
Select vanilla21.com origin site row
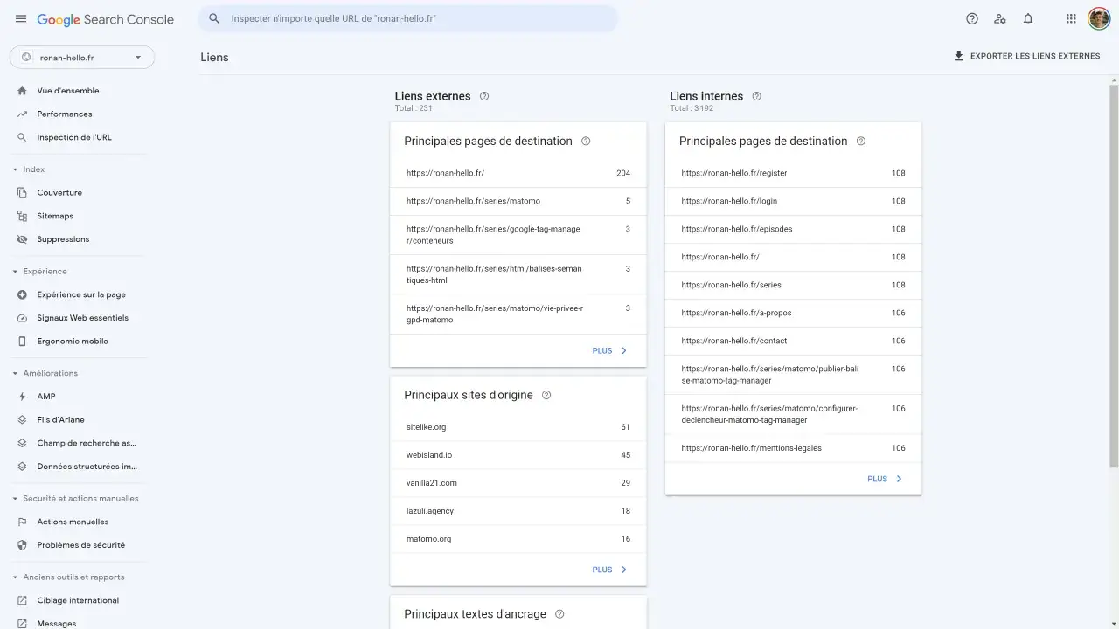point(518,483)
